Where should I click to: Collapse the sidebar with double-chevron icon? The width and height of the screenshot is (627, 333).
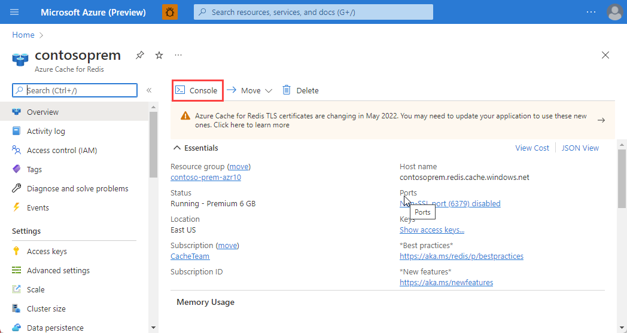149,90
